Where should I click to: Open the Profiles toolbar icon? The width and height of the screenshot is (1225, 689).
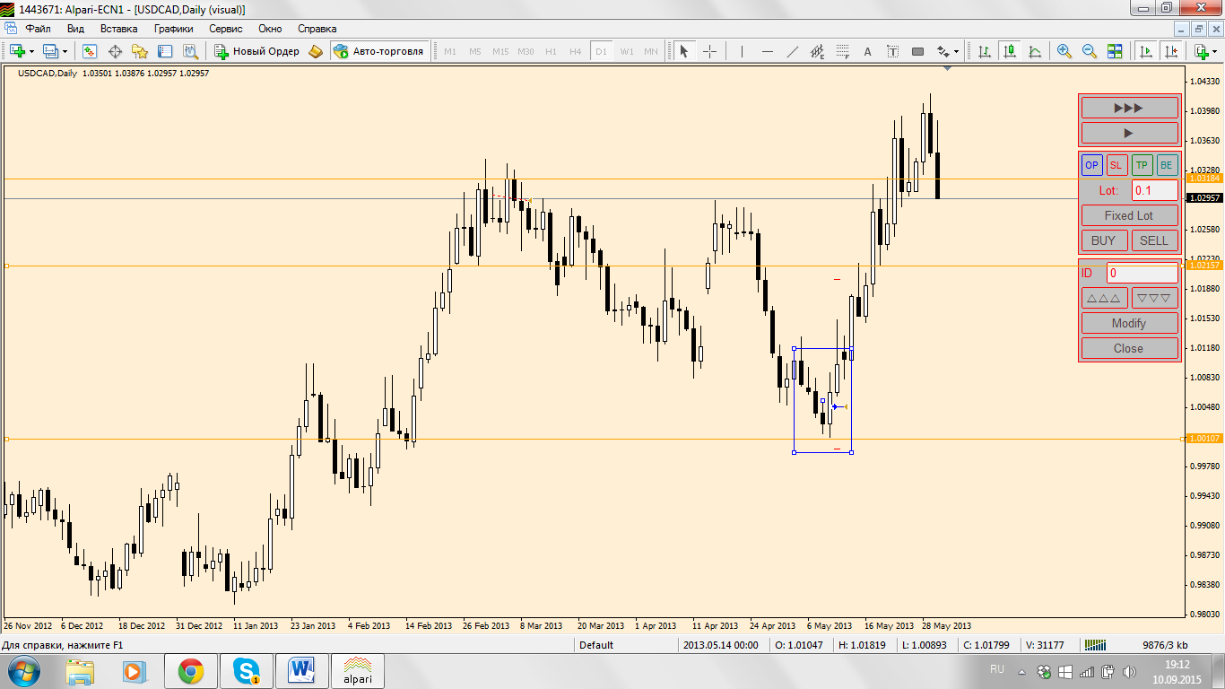tap(50, 51)
